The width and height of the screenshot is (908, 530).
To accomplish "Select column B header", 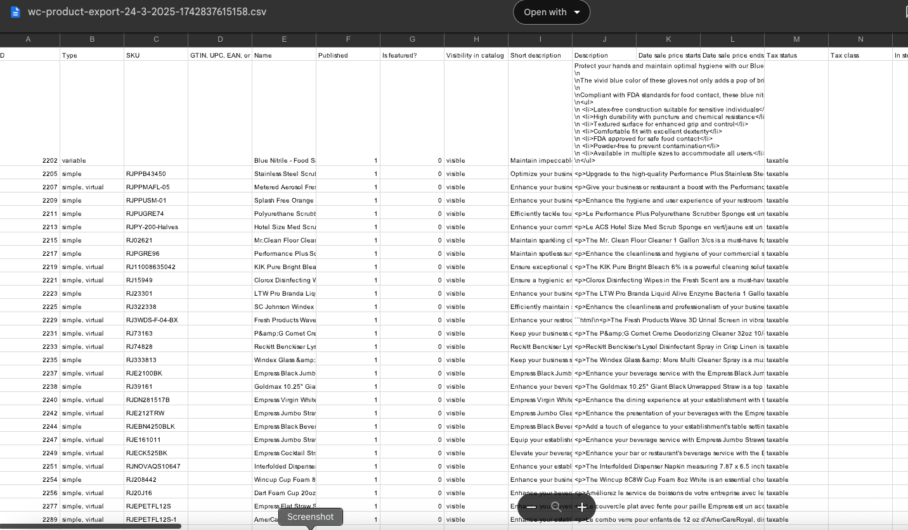I will (x=92, y=39).
